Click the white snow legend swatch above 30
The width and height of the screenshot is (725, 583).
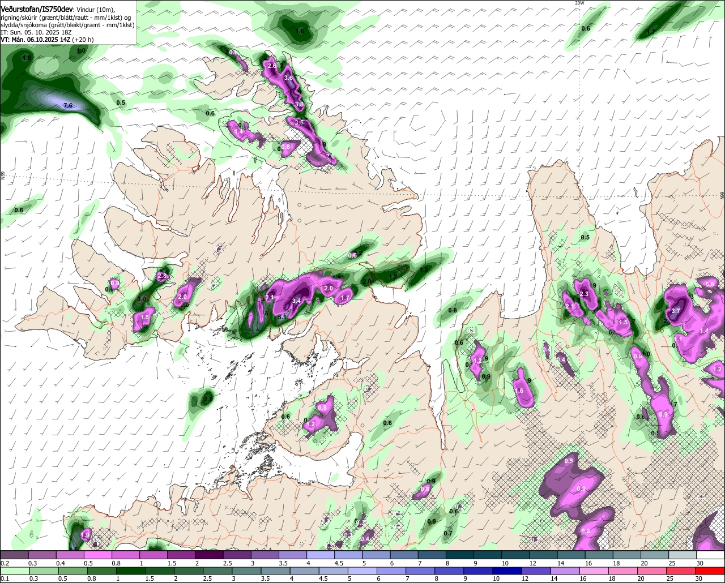(711, 555)
